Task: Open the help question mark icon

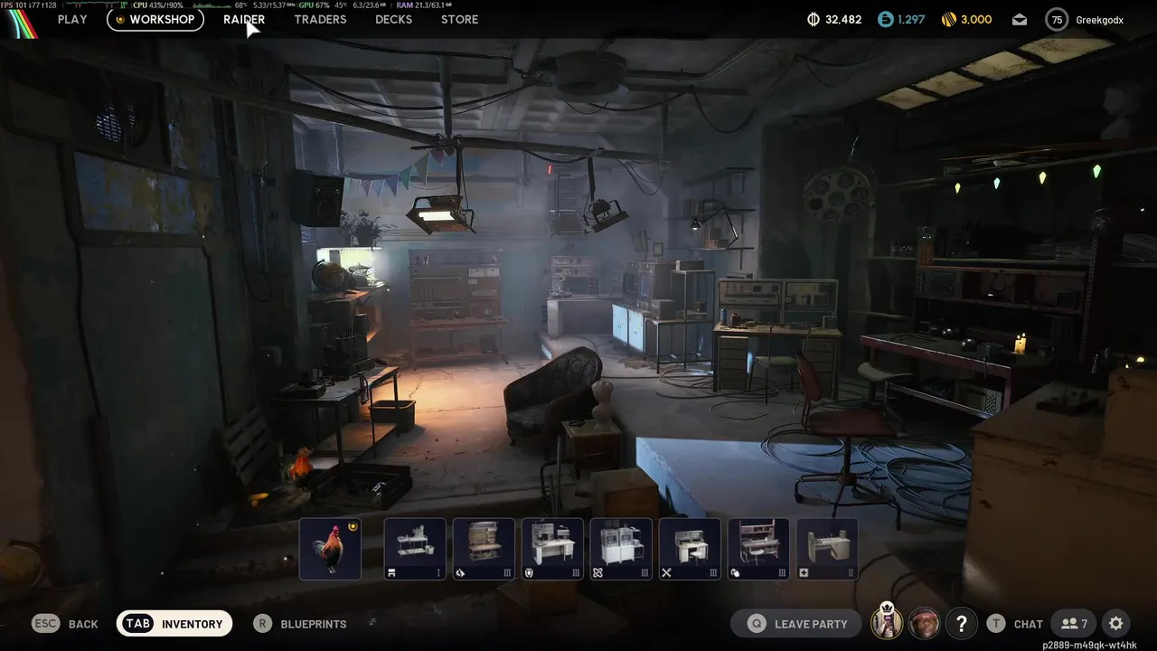Action: click(962, 624)
